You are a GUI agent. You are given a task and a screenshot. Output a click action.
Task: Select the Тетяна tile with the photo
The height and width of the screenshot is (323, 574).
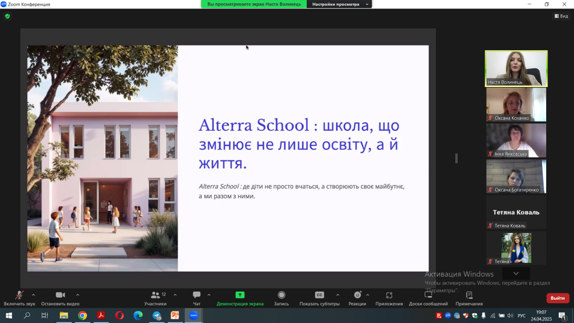(516, 248)
